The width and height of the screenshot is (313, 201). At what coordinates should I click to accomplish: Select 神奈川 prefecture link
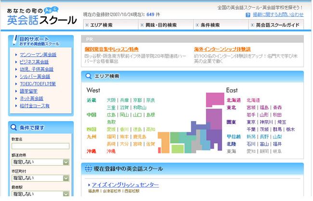[266, 122]
